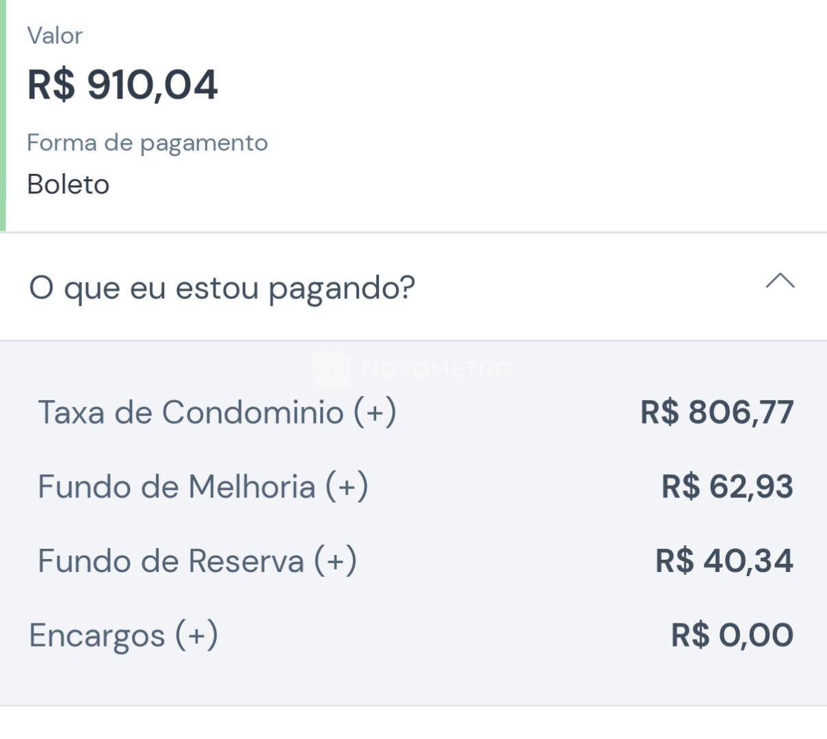Image resolution: width=827 pixels, height=739 pixels.
Task: Click the green status bar on left edge
Action: [3, 115]
